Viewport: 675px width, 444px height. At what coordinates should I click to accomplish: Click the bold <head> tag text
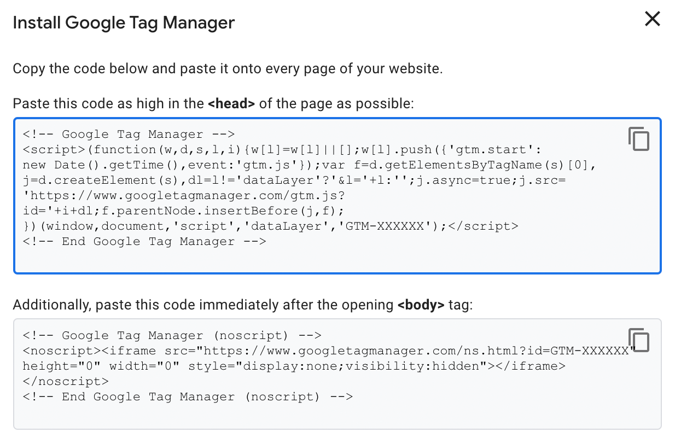[231, 103]
